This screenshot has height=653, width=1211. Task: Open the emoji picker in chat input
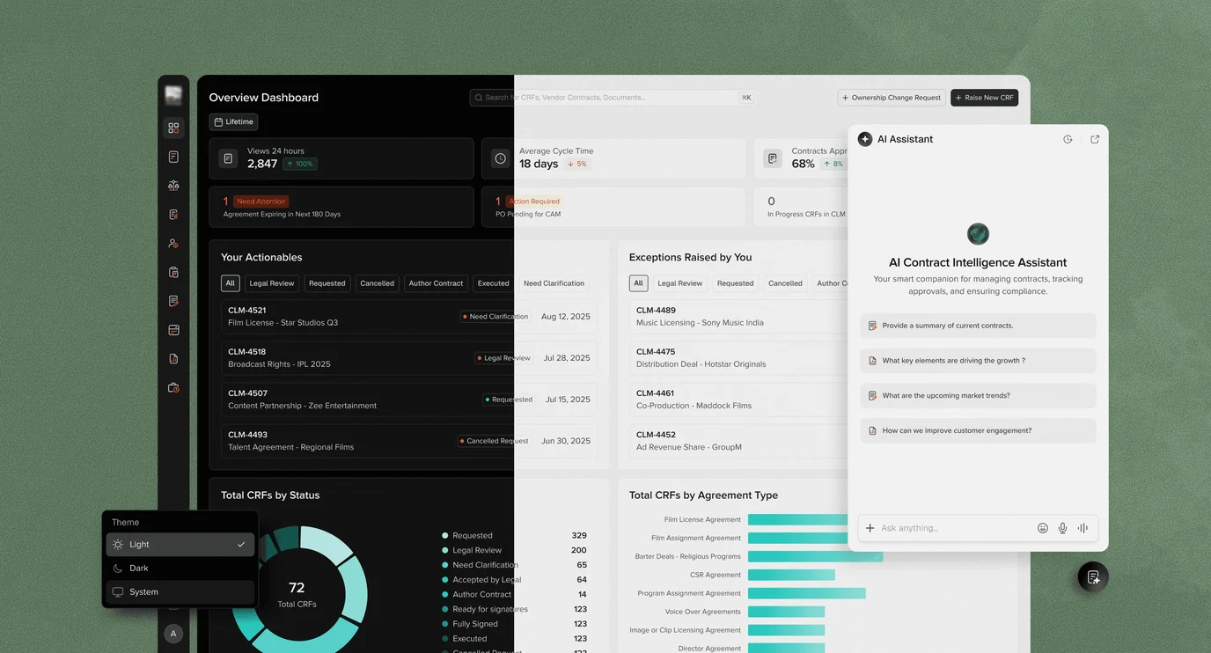click(x=1043, y=528)
